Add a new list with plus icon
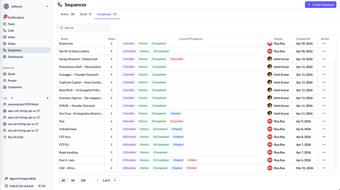Image resolution: width=340 pixels, height=190 pixels. pos(47,98)
